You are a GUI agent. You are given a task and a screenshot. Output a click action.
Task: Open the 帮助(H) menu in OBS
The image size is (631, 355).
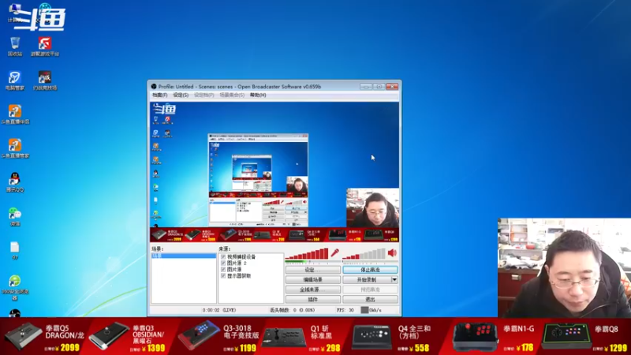(258, 95)
